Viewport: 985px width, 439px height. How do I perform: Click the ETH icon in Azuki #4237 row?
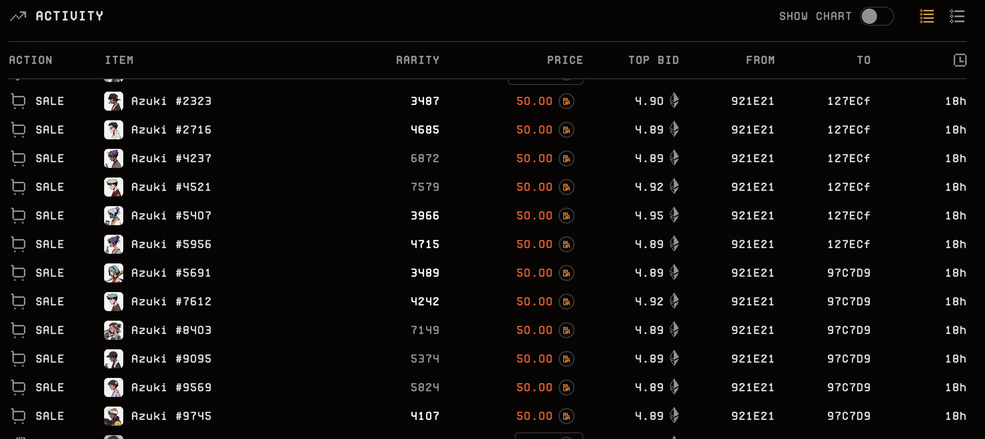(674, 157)
